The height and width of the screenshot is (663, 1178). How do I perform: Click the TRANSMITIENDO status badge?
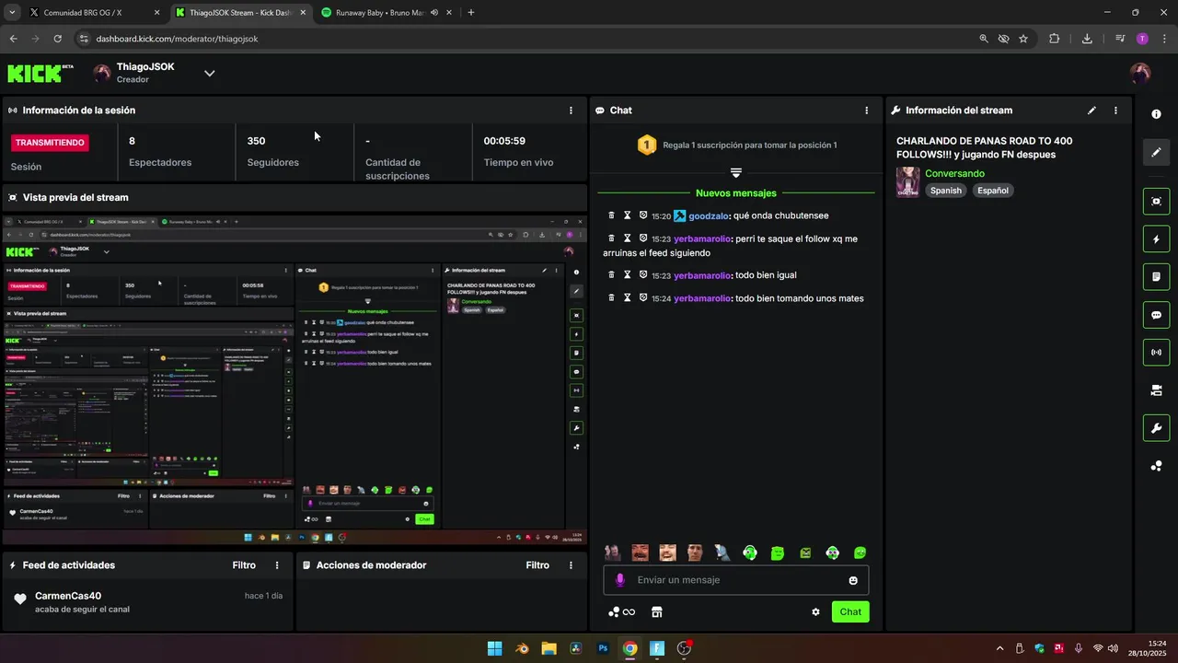pyautogui.click(x=50, y=143)
